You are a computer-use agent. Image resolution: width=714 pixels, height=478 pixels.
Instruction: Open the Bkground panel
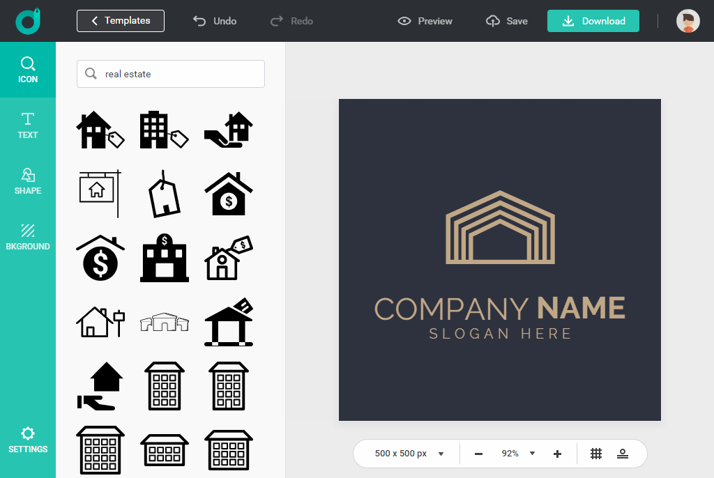click(28, 237)
